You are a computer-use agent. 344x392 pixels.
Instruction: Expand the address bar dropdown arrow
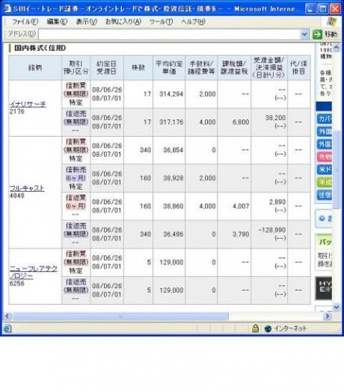[x=304, y=34]
